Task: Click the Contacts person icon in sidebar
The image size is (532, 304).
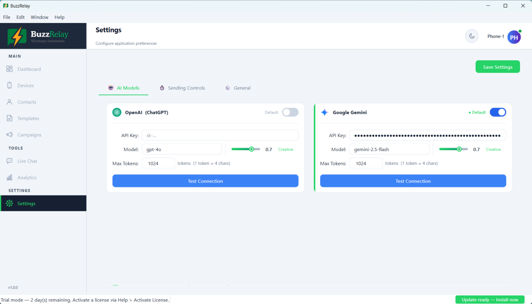Action: pyautogui.click(x=9, y=102)
